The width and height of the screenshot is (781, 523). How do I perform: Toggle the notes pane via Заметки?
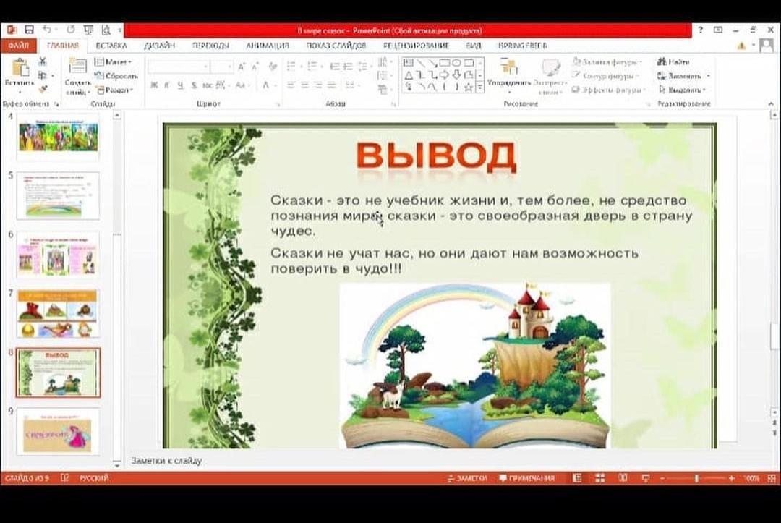click(x=467, y=478)
